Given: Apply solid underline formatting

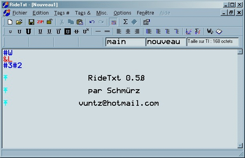Looking at the screenshot, I should click(x=40, y=31).
